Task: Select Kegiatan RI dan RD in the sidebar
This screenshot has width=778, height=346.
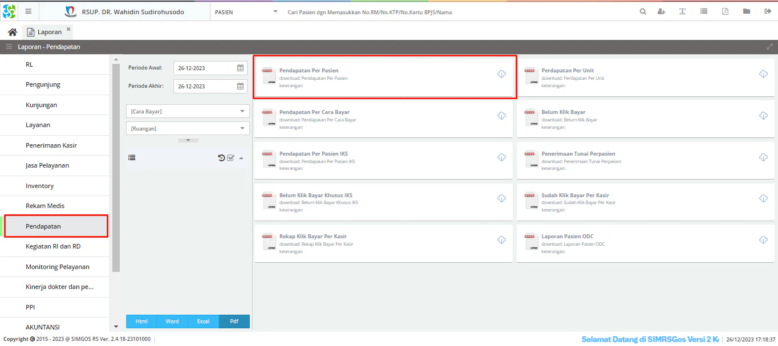Action: point(55,246)
